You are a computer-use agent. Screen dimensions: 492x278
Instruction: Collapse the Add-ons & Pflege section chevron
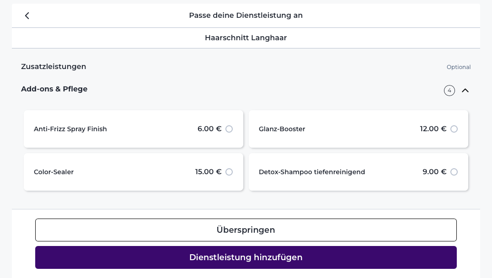[465, 91]
